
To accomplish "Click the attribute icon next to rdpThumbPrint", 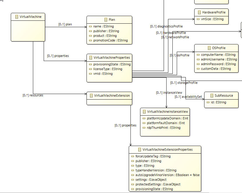I will tap(144, 128).
